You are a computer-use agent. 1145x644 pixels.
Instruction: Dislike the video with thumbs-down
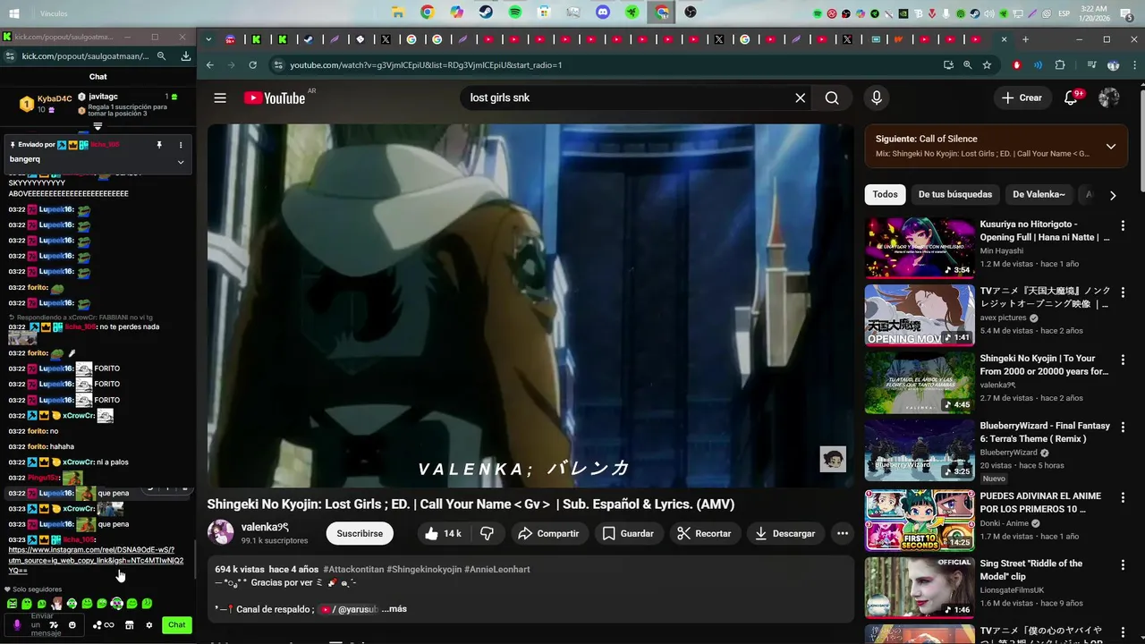point(488,533)
